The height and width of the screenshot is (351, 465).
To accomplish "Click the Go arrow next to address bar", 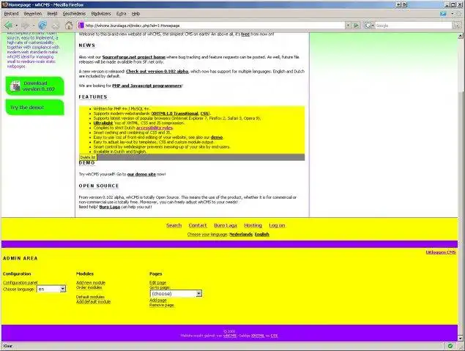I will 356,26.
